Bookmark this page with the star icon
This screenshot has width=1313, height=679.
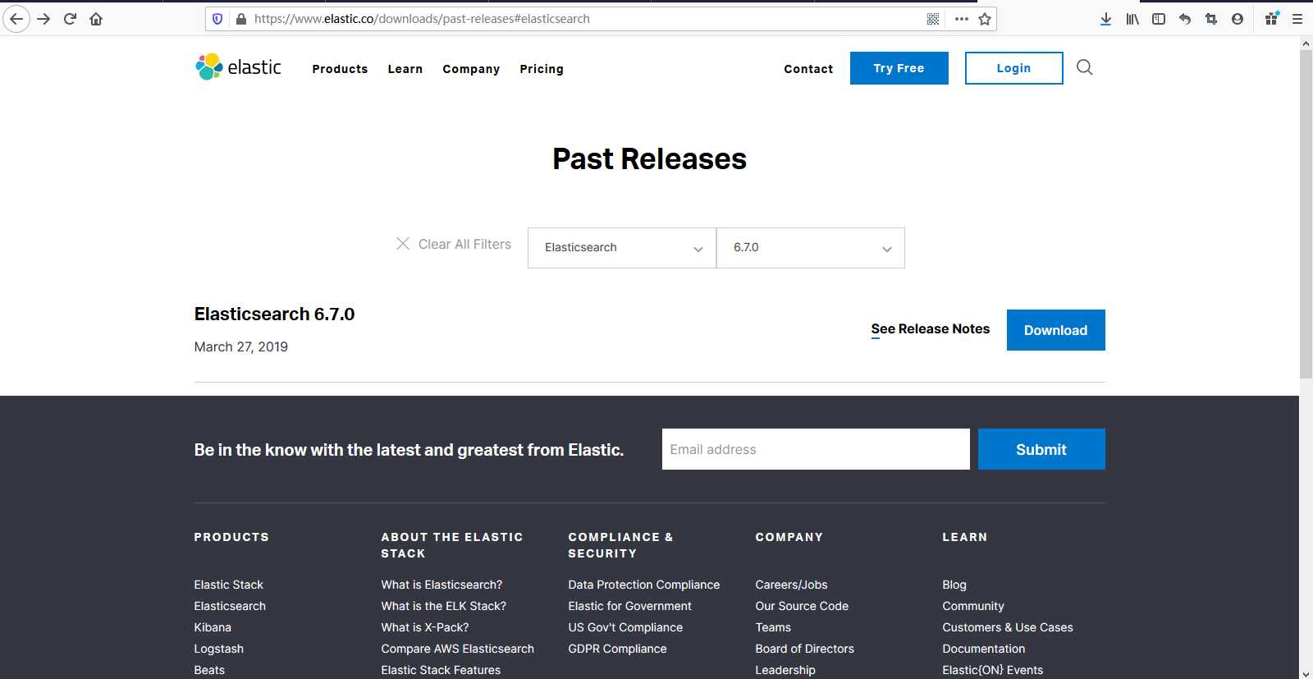pos(985,19)
